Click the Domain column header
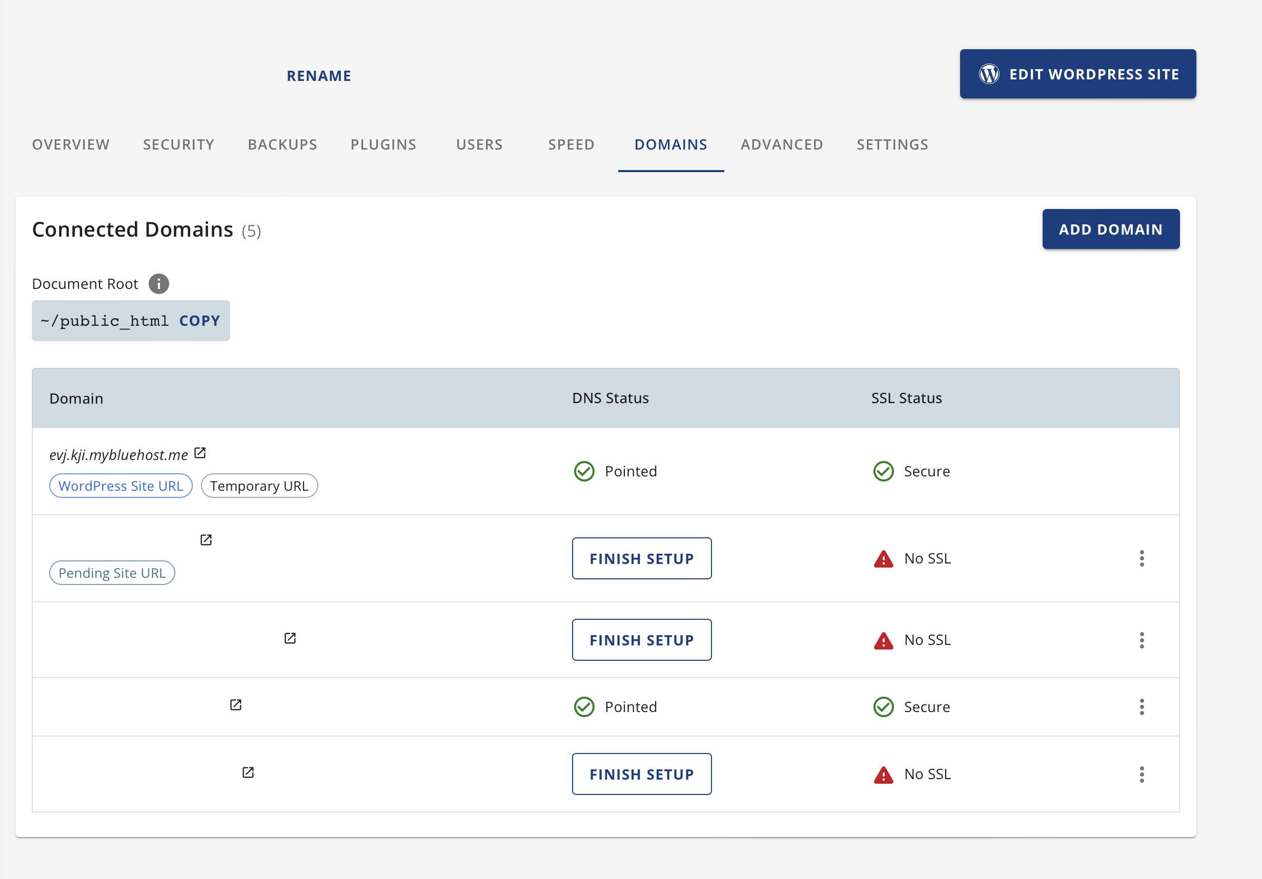 [76, 399]
